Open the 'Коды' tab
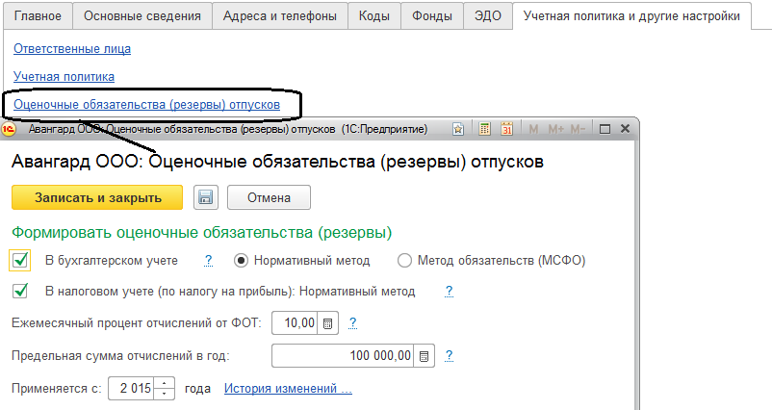Viewport: 772px width, 410px height. 374,15
